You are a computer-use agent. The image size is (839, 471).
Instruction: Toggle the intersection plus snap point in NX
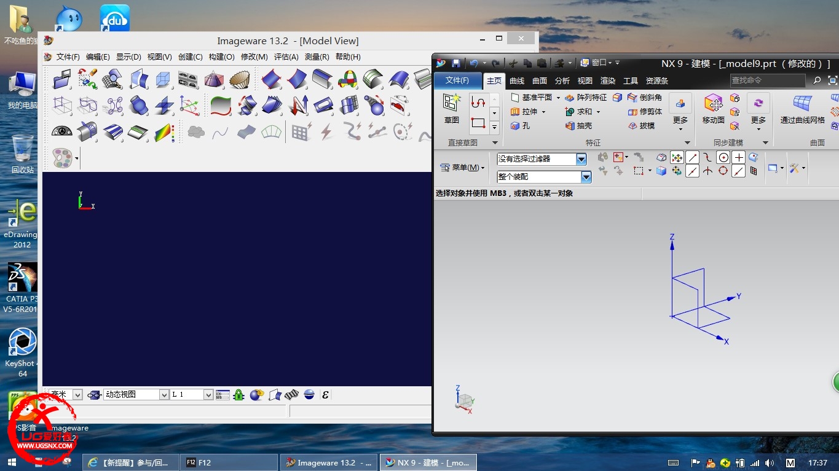(x=738, y=158)
